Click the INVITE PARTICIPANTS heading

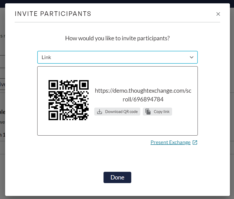tap(53, 14)
